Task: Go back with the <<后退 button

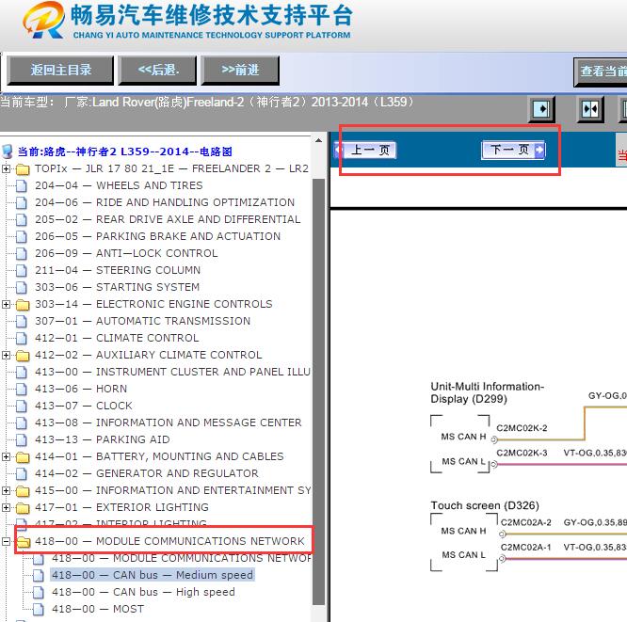Action: coord(158,71)
